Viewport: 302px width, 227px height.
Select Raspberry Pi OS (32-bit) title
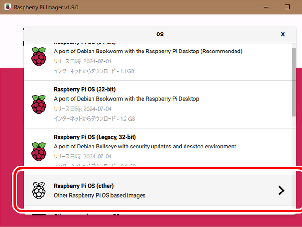(84, 89)
